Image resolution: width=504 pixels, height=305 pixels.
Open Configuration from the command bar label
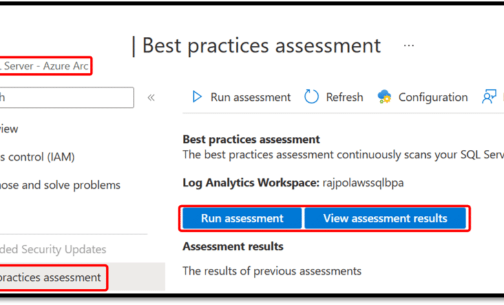[433, 97]
